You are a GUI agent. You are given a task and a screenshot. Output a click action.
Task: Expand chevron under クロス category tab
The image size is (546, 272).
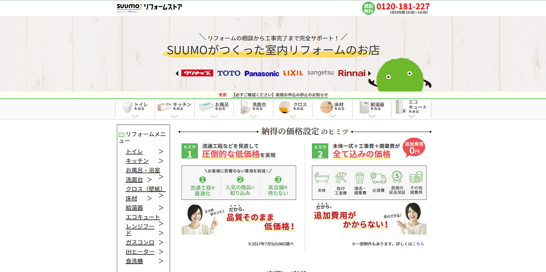[x=293, y=116]
